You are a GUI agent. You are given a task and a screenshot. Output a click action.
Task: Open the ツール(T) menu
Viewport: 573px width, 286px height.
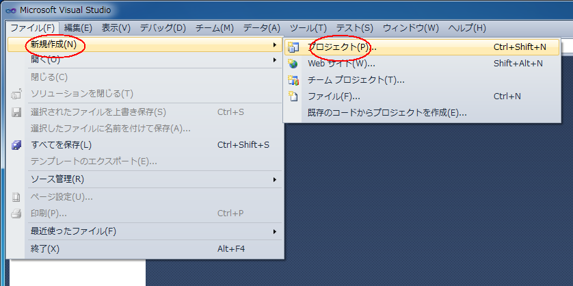pyautogui.click(x=308, y=28)
